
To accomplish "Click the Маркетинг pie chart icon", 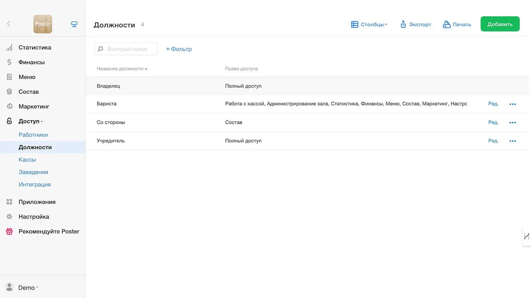I will (9, 106).
